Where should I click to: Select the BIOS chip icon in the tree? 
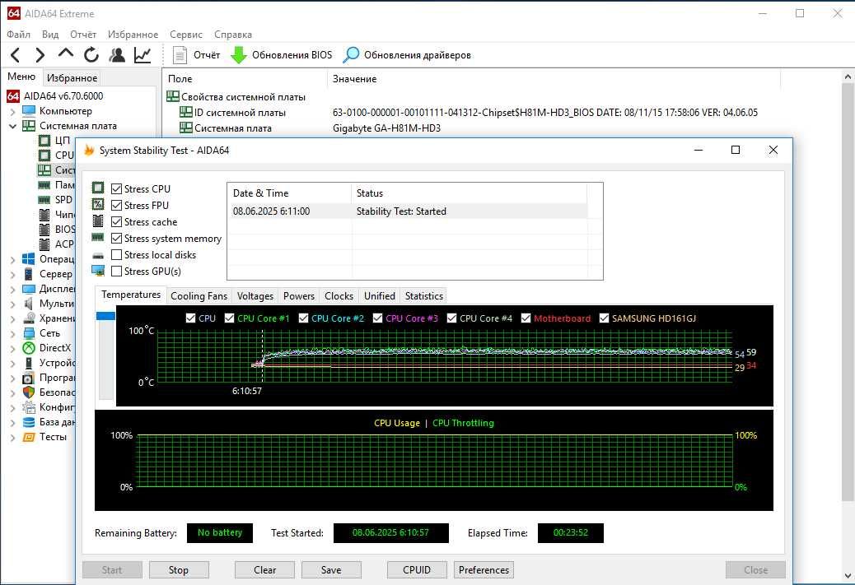[x=44, y=230]
